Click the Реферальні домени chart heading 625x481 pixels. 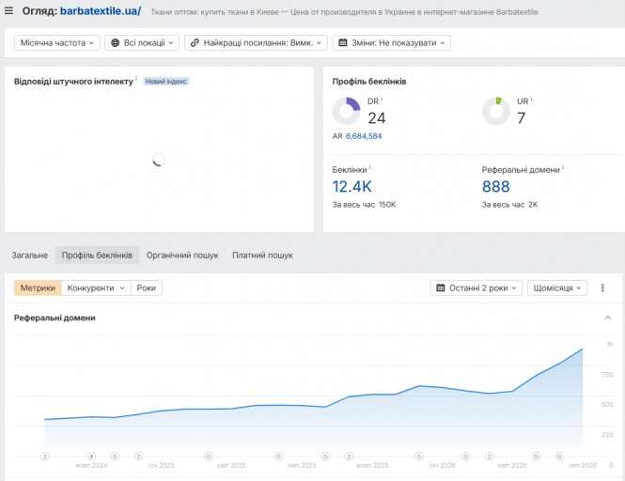point(55,318)
